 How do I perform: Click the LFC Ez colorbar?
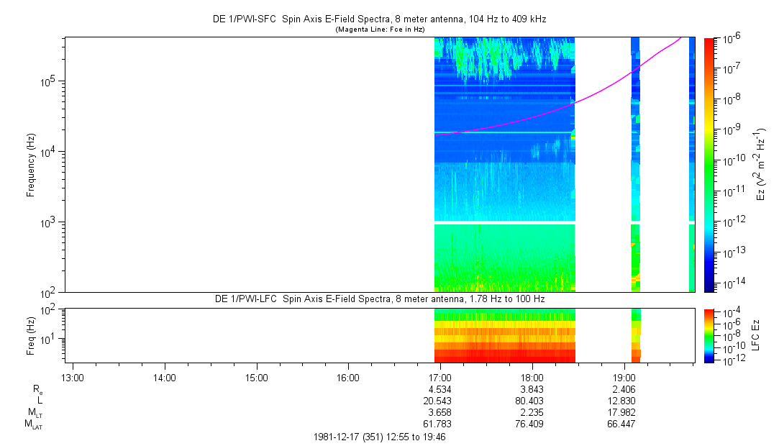pyautogui.click(x=710, y=335)
